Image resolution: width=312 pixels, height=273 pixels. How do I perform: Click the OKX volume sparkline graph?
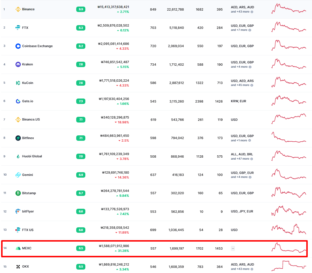pos(289,266)
